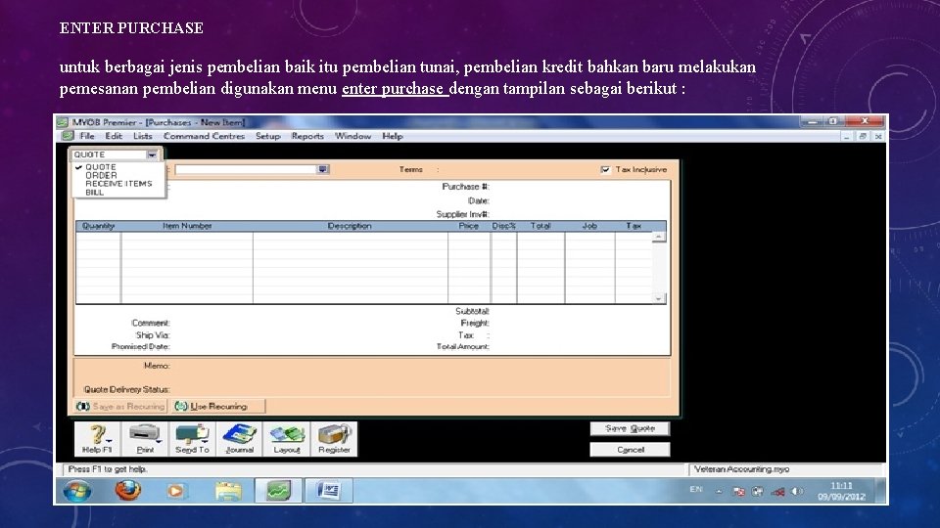Click the Price column header
The image size is (940, 528).
(x=468, y=226)
